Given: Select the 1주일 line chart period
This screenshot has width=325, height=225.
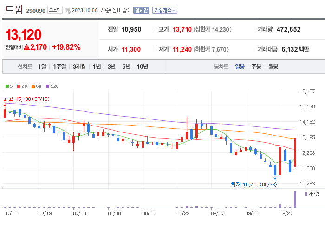Looking at the screenshot, I should (59, 66).
